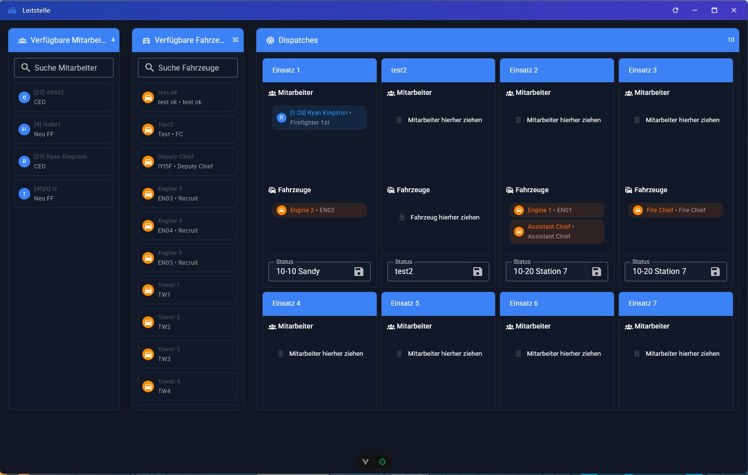Click the t avatar of employee tz
The image size is (748, 475).
(24, 194)
